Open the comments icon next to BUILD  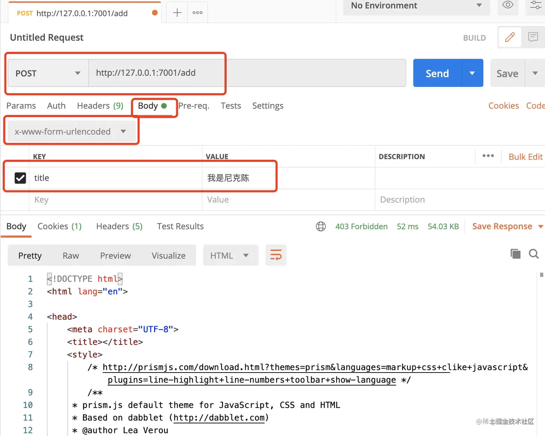[x=533, y=37]
